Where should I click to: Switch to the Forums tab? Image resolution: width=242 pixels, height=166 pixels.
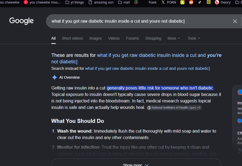tap(132, 38)
